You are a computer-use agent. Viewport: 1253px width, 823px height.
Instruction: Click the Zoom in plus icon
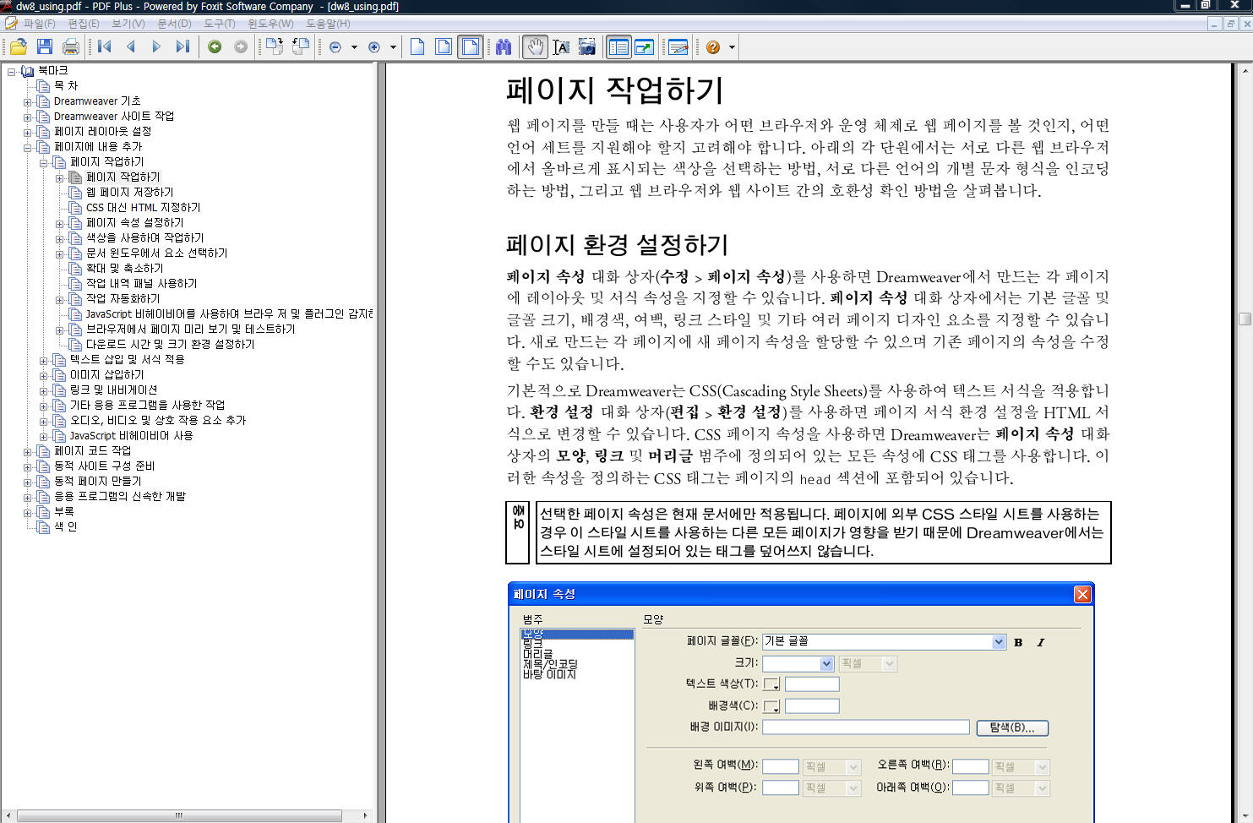[x=374, y=47]
